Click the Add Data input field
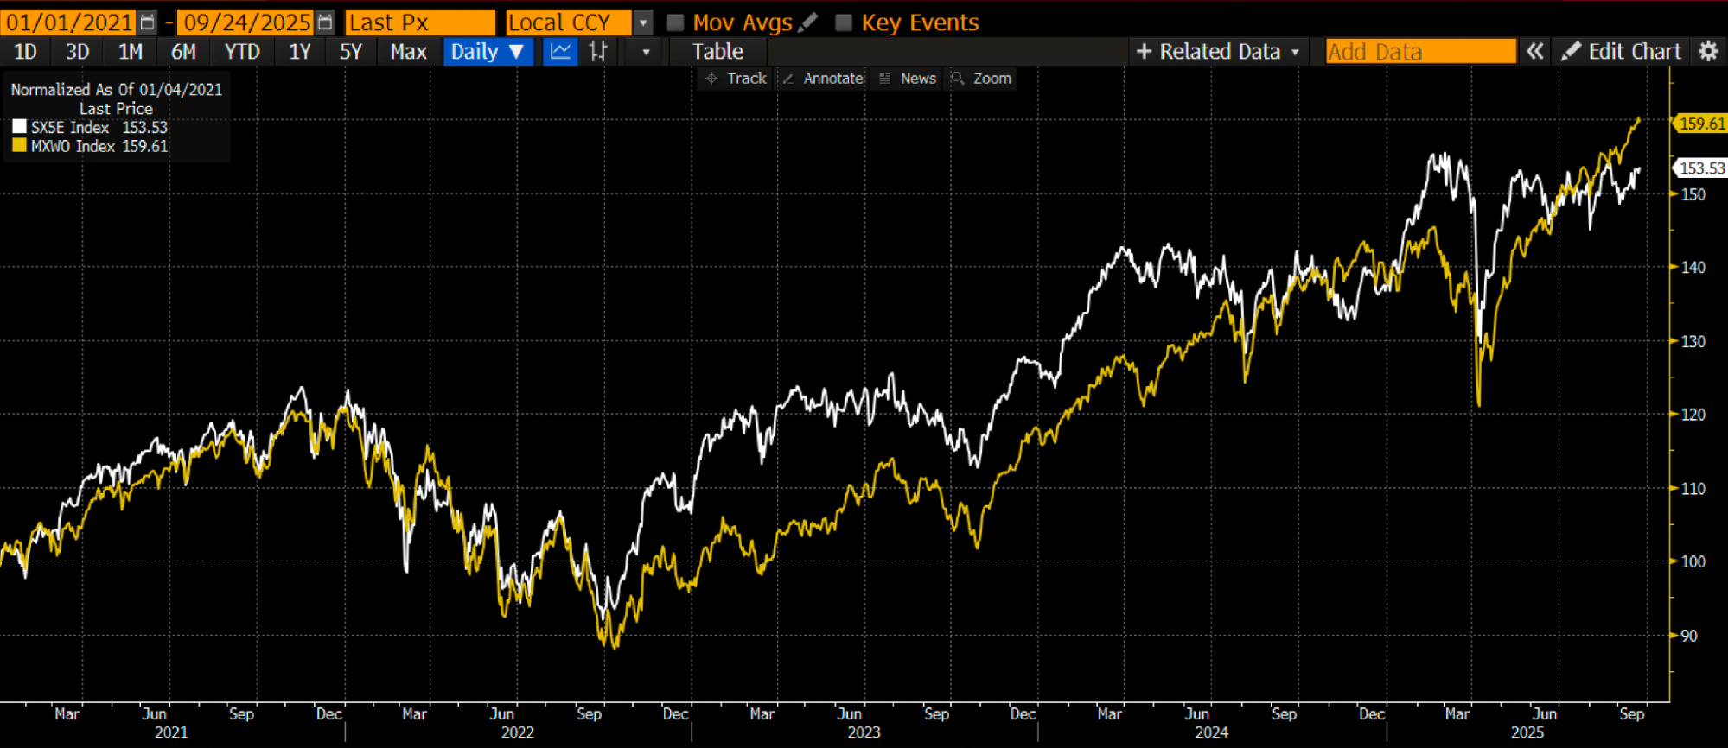The image size is (1728, 748). (1420, 52)
